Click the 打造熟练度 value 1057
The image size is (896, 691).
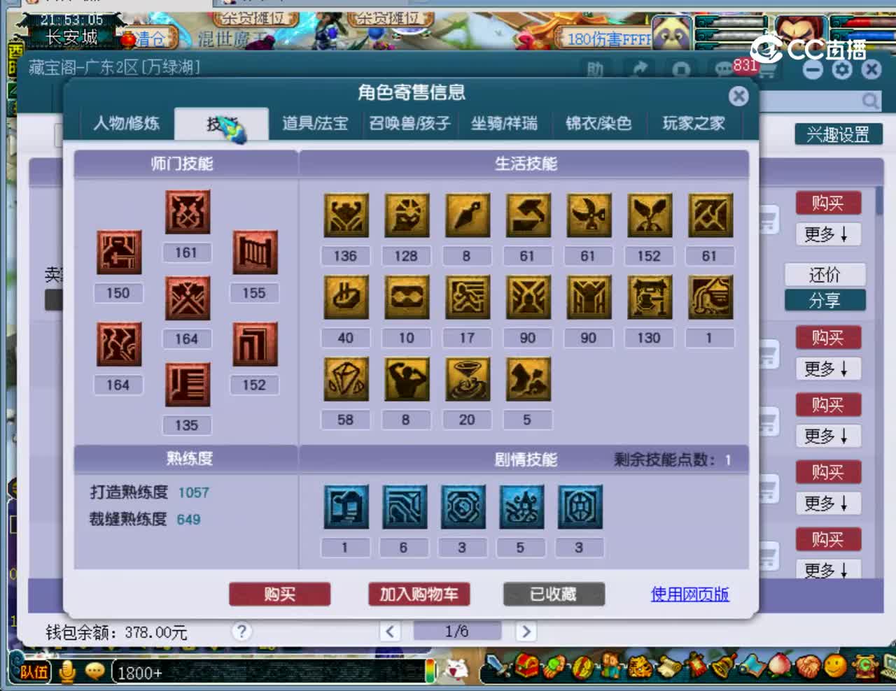(x=194, y=492)
